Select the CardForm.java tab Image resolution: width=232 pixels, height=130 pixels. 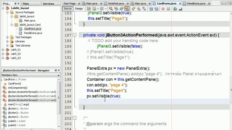pos(166,3)
